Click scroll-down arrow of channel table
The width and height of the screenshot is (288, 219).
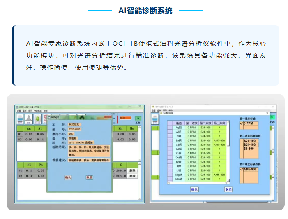click(228, 180)
